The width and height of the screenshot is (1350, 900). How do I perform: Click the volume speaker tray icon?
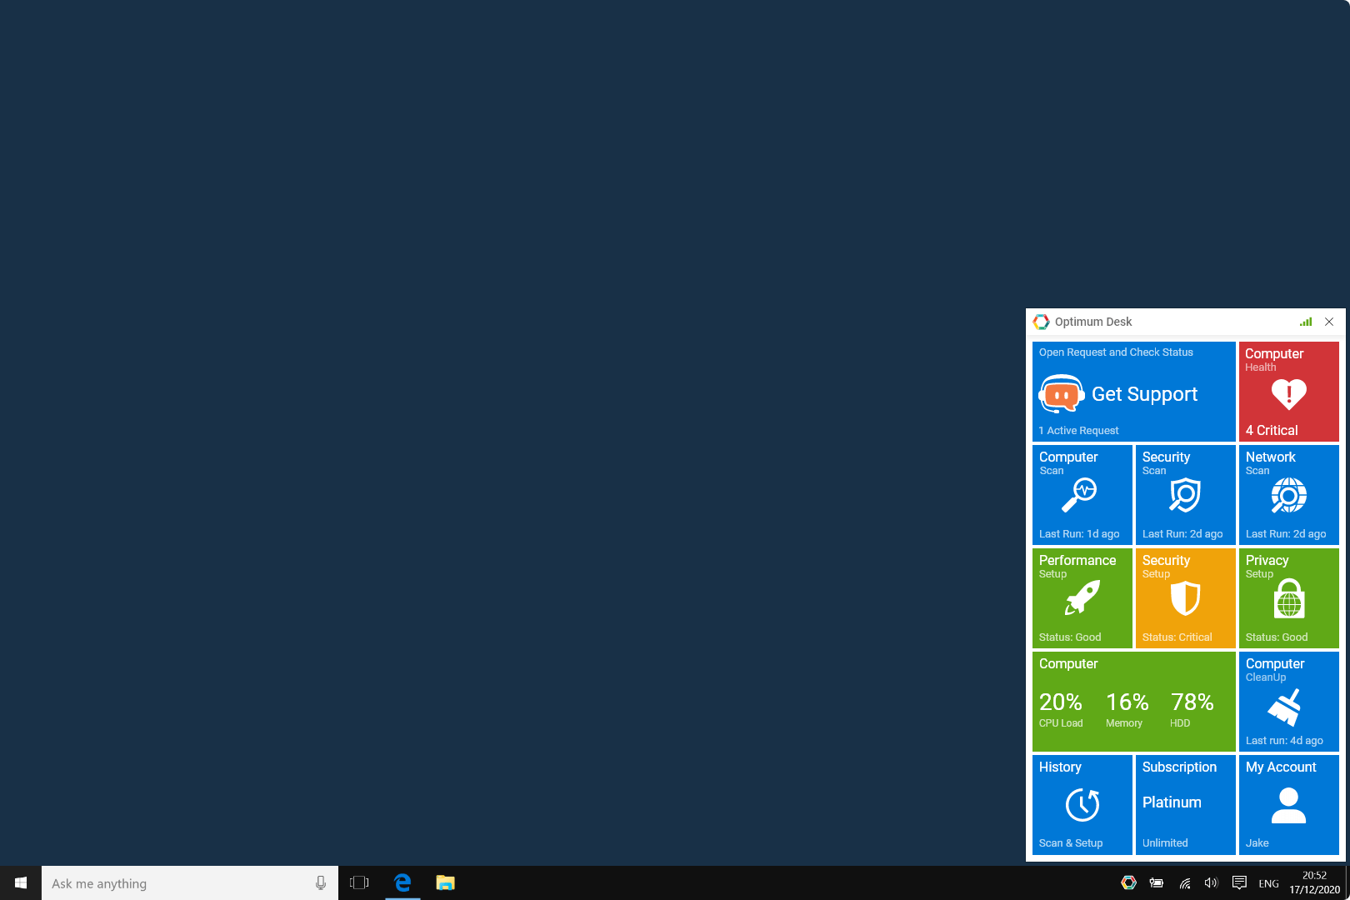point(1211,882)
